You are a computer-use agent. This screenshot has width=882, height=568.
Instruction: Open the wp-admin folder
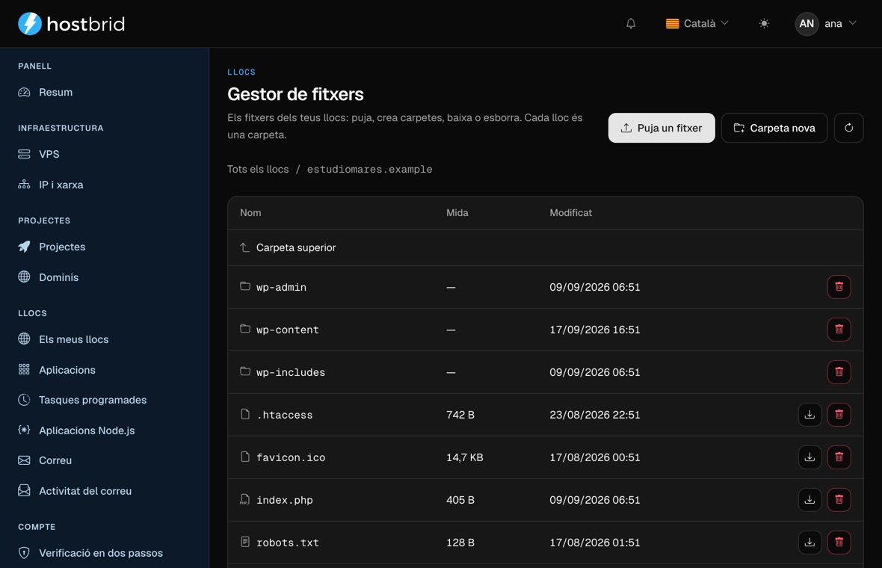coord(281,288)
